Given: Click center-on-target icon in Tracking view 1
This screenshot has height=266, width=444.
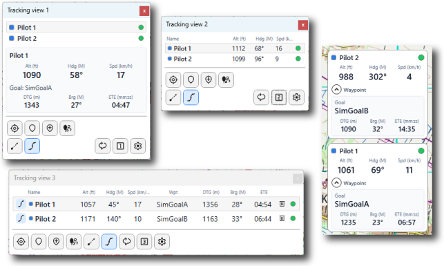Looking at the screenshot, I should pos(15,129).
